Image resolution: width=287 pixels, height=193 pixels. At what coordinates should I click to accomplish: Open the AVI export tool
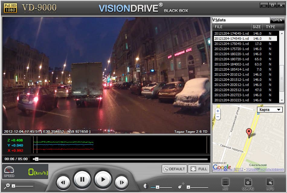(x=225, y=184)
